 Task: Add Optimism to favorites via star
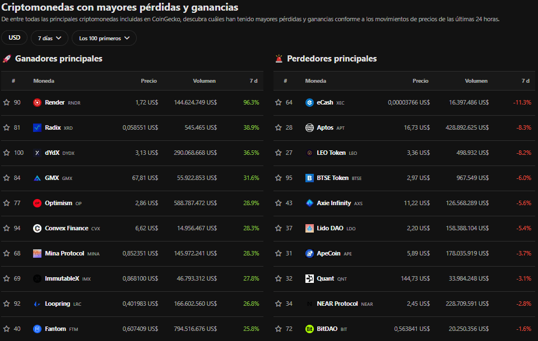pos(7,203)
